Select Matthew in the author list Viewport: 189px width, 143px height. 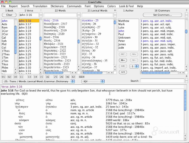(x=124, y=21)
